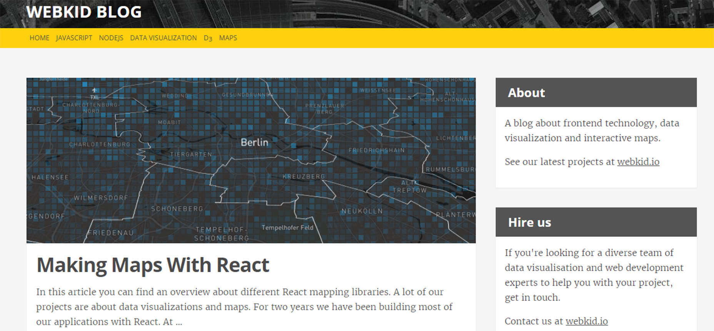
Task: Click the airport TXL icon on map
Action: point(94,91)
